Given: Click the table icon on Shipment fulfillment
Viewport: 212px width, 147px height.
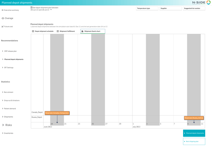Looking at the screenshot, I should (58, 31).
